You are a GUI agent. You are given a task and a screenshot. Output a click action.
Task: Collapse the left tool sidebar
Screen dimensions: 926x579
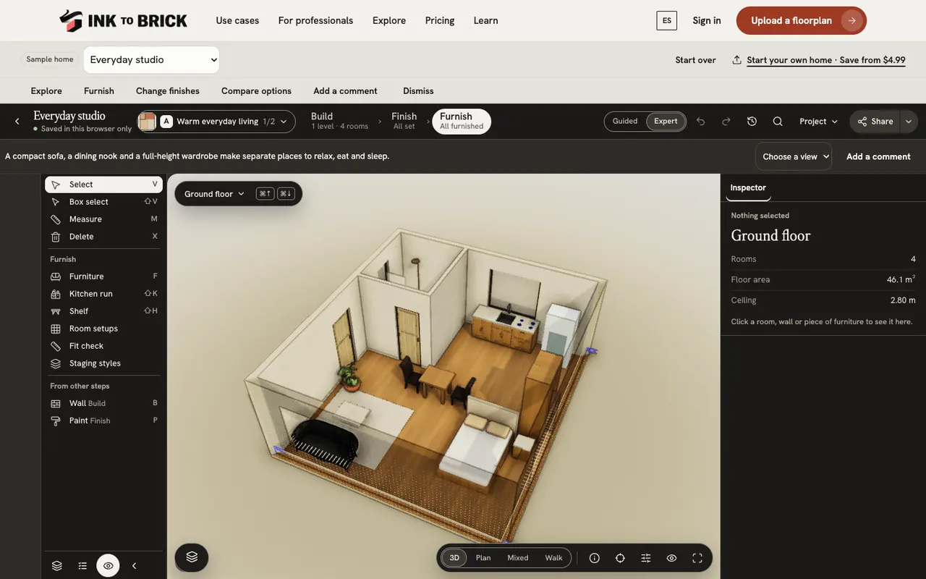coord(134,566)
